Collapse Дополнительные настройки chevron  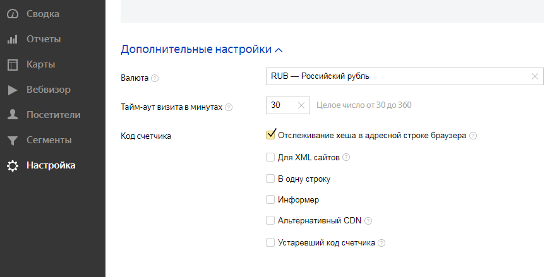click(279, 50)
